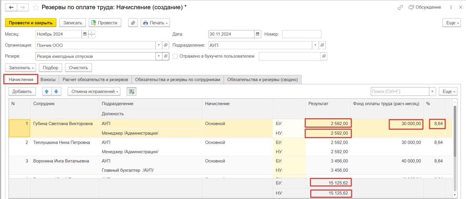
Task: Open table Еще menu near search
Action: [x=448, y=92]
